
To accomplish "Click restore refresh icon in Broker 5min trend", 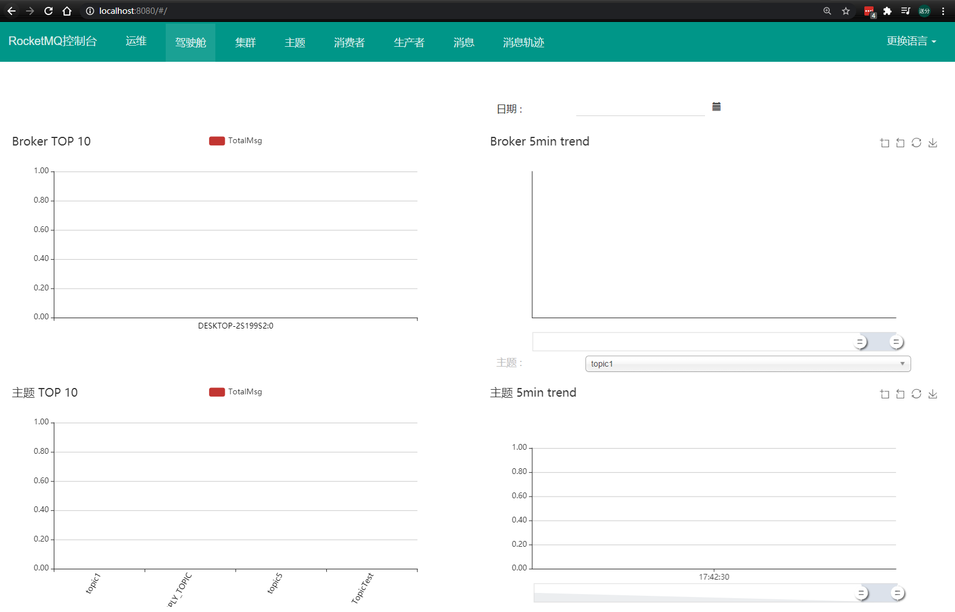I will click(916, 143).
